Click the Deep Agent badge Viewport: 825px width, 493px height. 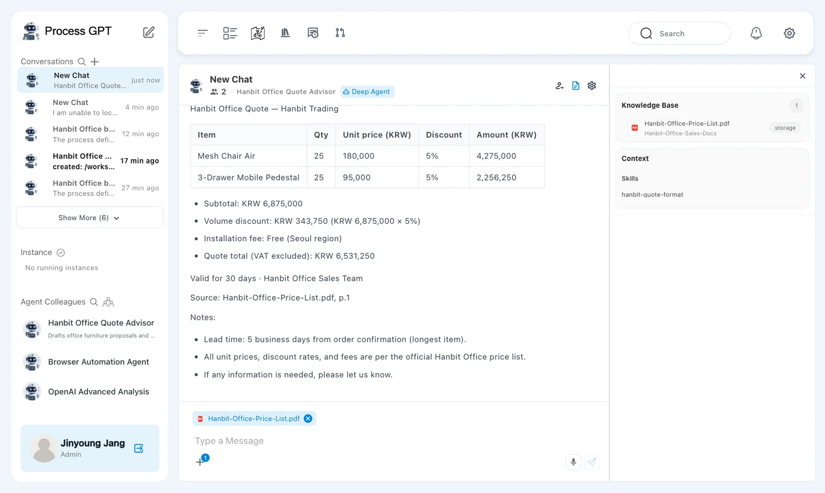pyautogui.click(x=367, y=92)
